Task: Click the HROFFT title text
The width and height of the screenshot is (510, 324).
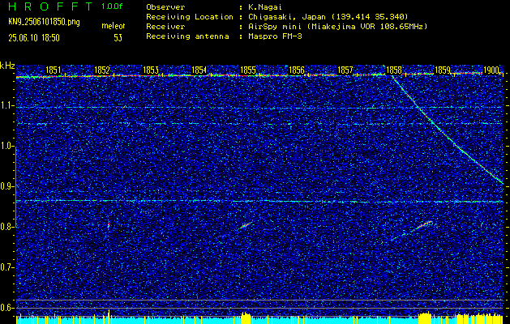Action: pyautogui.click(x=50, y=6)
